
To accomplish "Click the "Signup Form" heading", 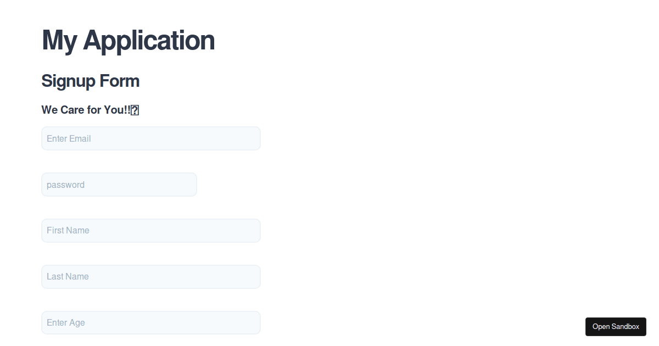I will click(x=91, y=81).
